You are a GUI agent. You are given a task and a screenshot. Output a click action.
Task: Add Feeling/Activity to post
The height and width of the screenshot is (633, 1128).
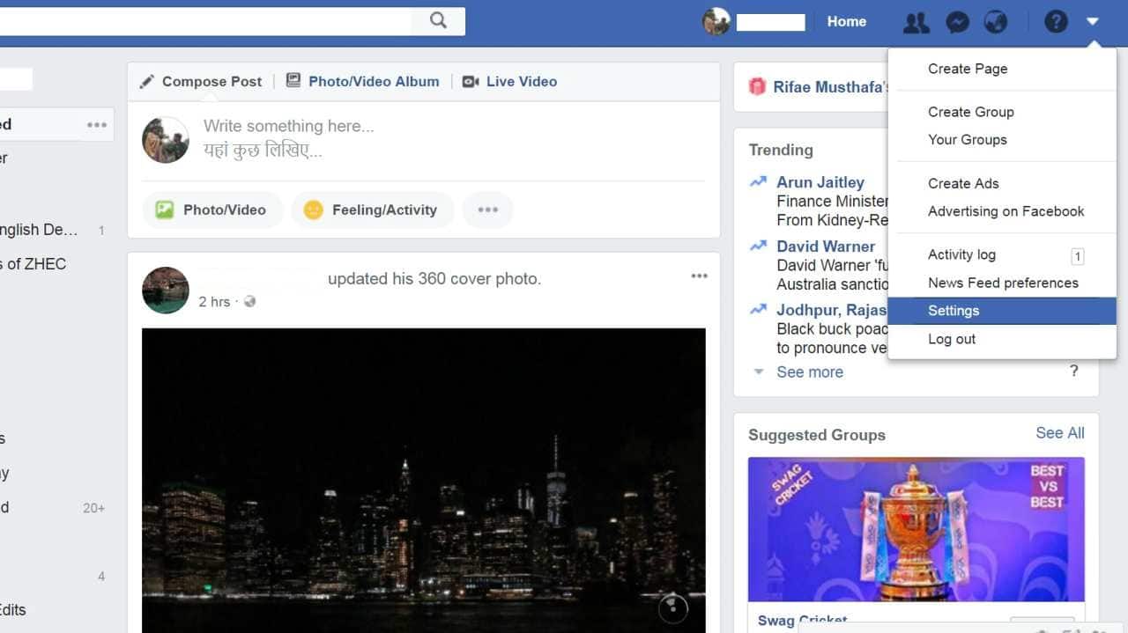pos(372,210)
